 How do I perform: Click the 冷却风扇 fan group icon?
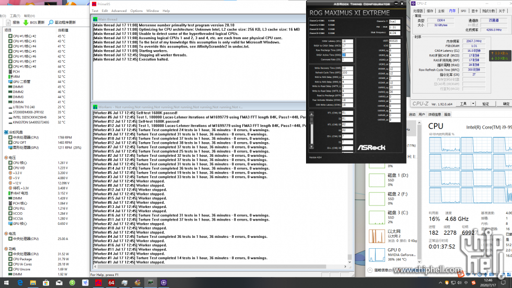[x=6, y=132]
